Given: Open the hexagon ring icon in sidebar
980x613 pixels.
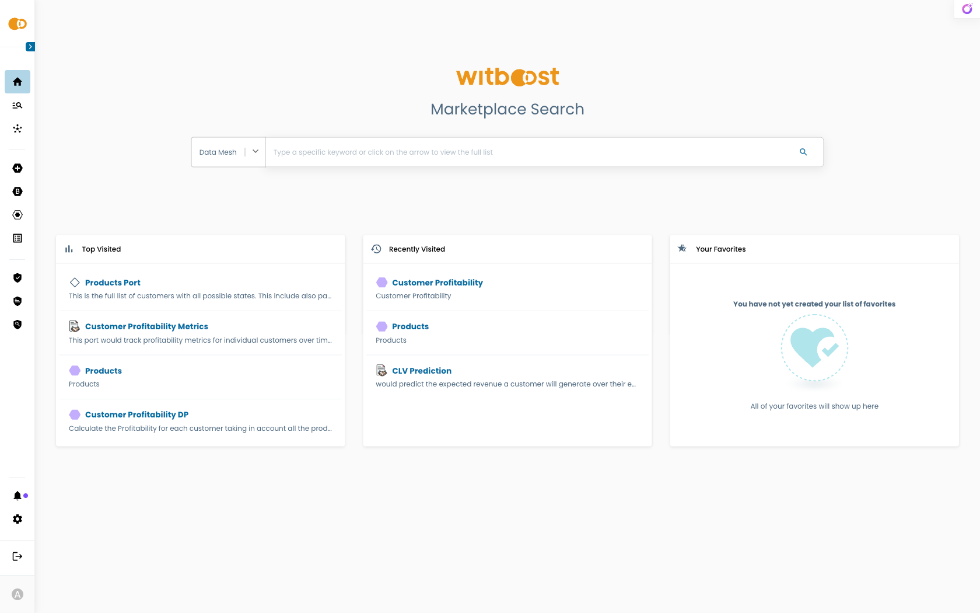Looking at the screenshot, I should 17,215.
